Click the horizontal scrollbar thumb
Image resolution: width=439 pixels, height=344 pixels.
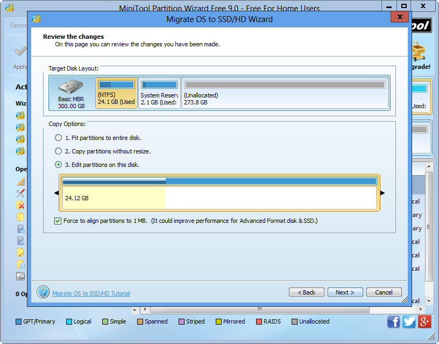259,310
